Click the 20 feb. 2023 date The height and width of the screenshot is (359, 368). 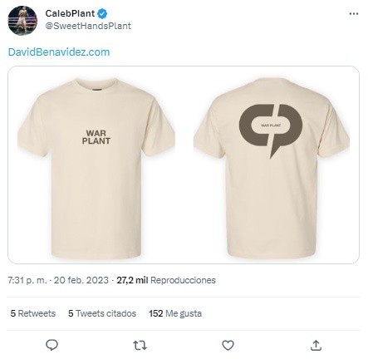pos(81,280)
